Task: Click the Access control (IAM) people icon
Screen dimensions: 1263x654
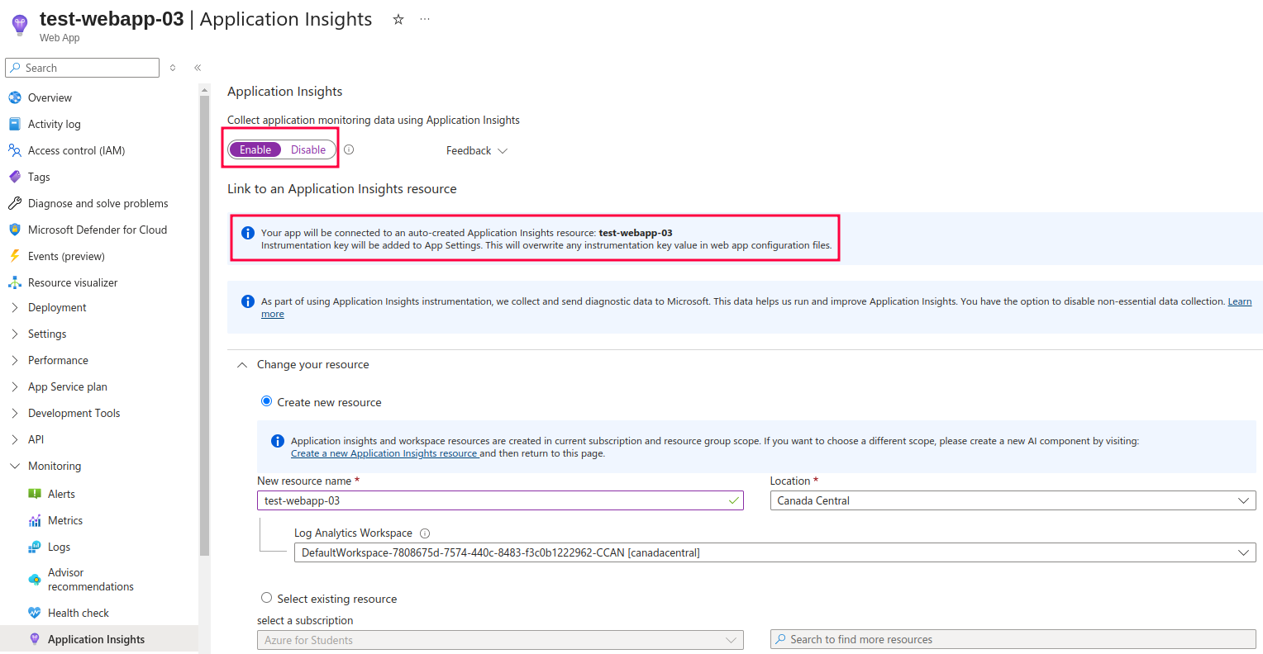Action: pyautogui.click(x=15, y=150)
